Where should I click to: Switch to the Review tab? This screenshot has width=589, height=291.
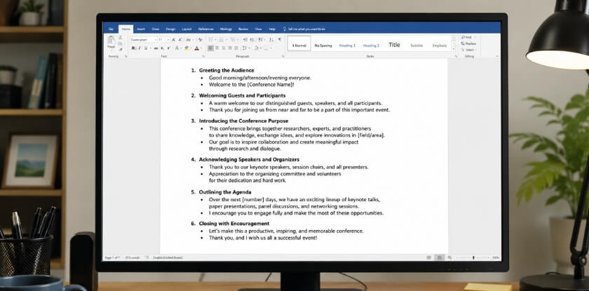point(243,29)
